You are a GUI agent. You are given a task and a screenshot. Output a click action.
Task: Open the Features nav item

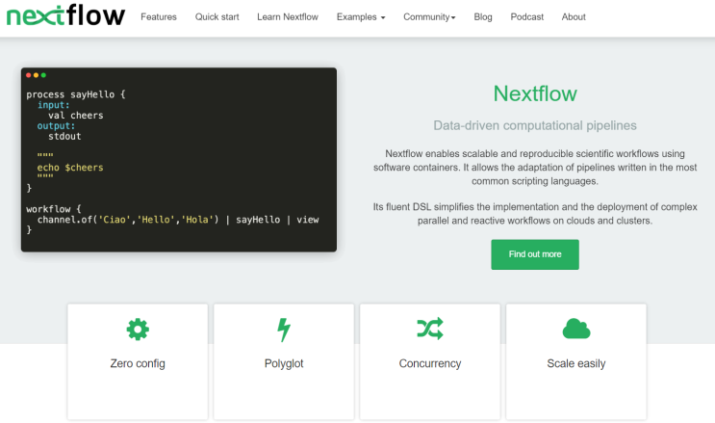tap(159, 17)
